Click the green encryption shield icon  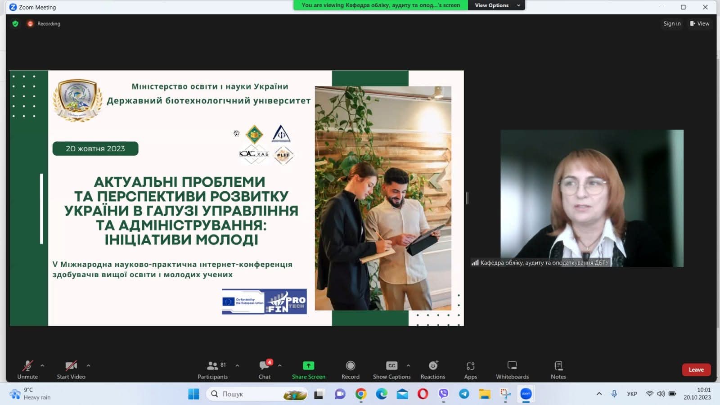15,24
